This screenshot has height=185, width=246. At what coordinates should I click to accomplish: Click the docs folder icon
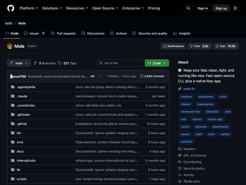[13, 151]
